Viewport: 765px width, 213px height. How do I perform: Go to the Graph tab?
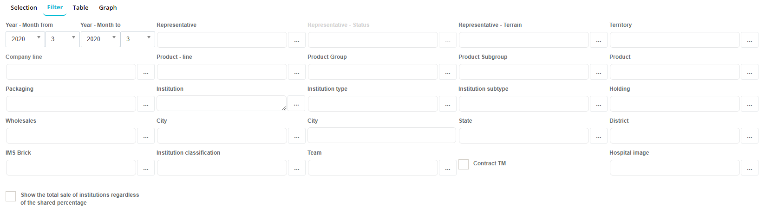coord(108,8)
